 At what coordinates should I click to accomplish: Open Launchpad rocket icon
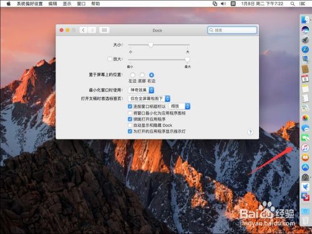pyautogui.click(x=305, y=40)
